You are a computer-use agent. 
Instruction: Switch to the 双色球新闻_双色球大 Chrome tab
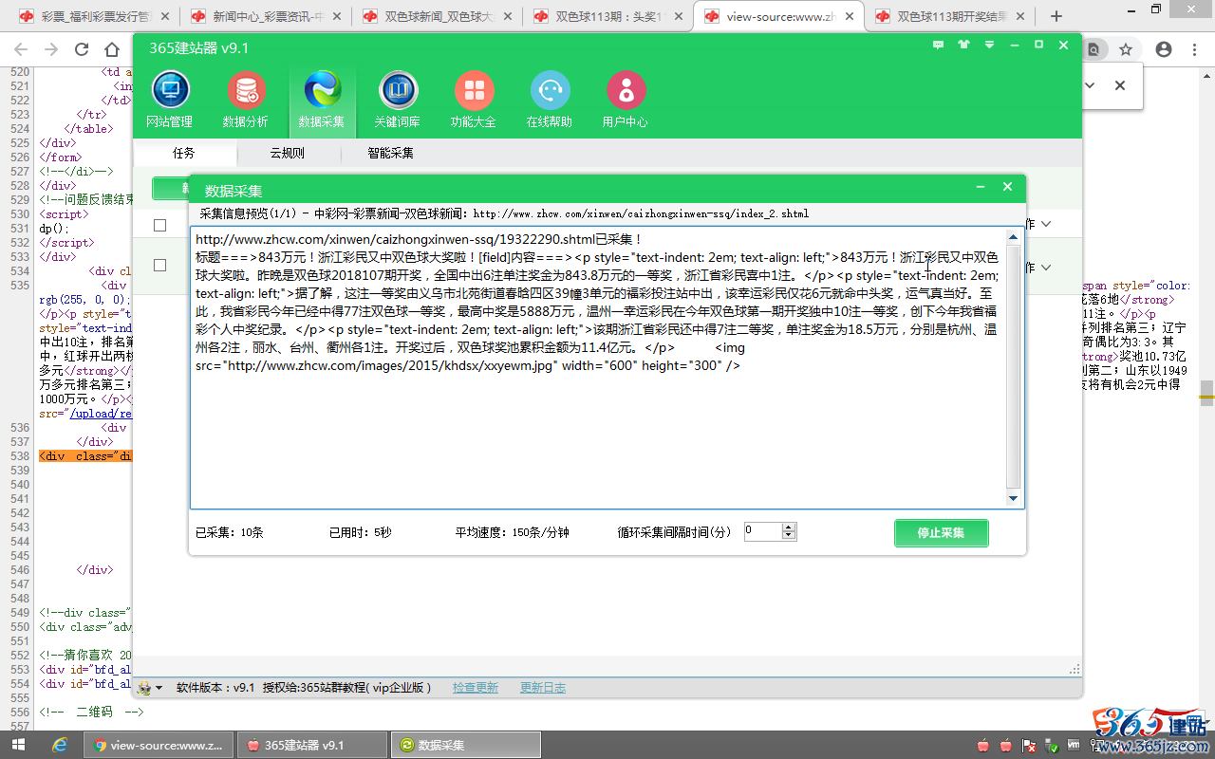(x=437, y=16)
